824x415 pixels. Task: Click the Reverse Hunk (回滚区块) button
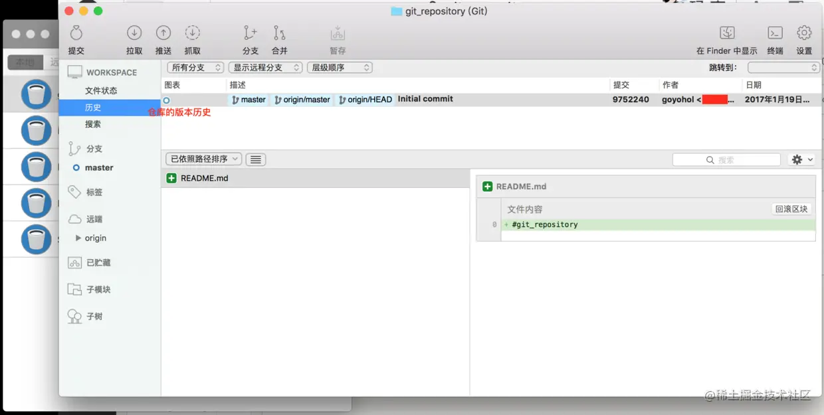(x=791, y=209)
